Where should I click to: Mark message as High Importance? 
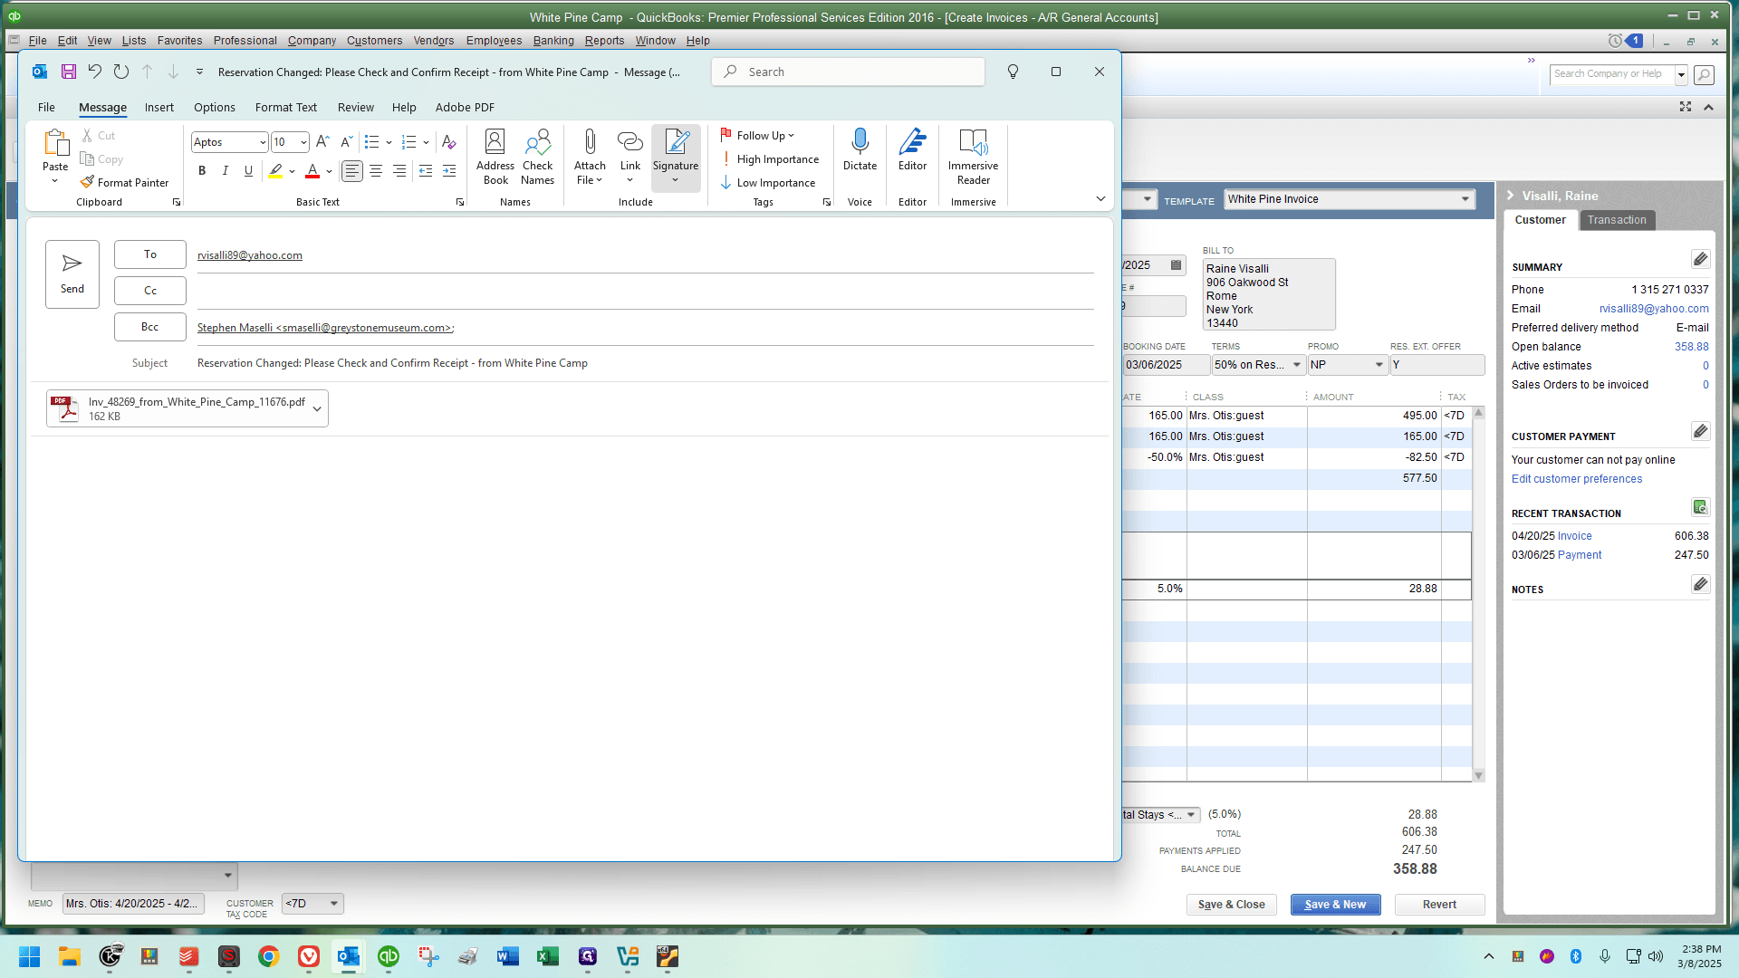tap(770, 159)
